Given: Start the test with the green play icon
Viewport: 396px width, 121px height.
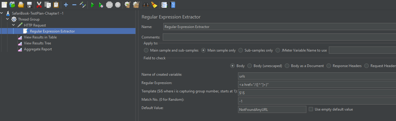Looking at the screenshot, I should [x=93, y=5].
